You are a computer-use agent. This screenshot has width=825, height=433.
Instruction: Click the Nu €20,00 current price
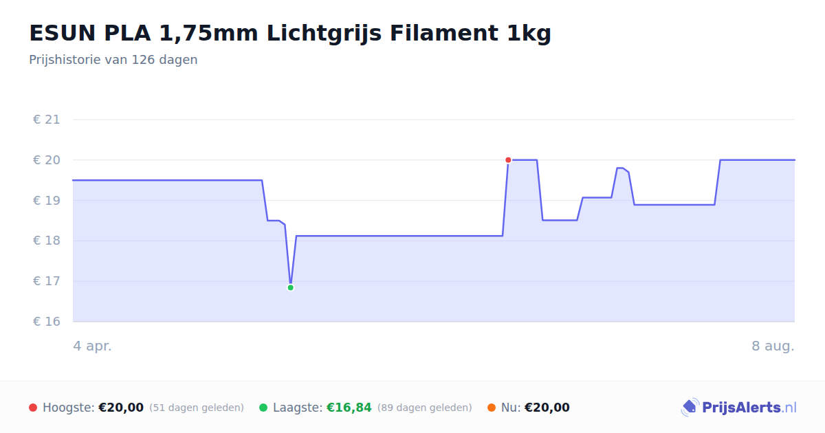(547, 408)
